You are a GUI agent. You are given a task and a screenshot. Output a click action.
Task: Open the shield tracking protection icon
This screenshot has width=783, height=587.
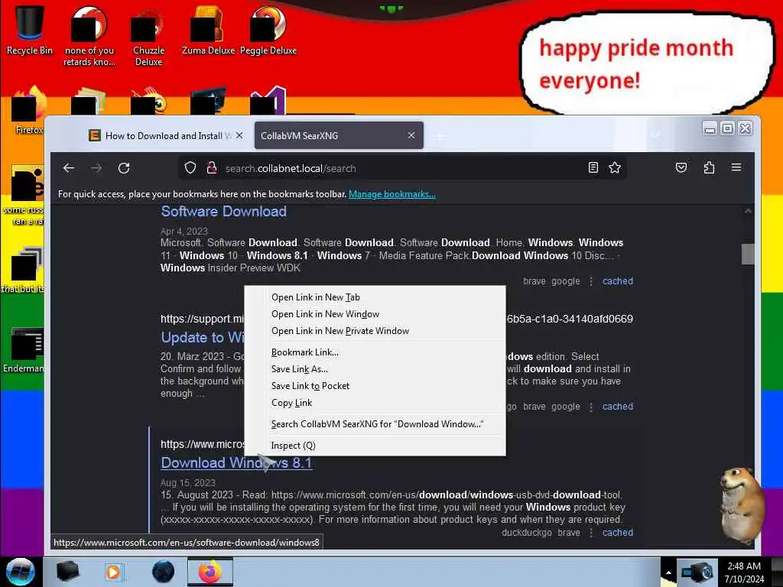190,167
